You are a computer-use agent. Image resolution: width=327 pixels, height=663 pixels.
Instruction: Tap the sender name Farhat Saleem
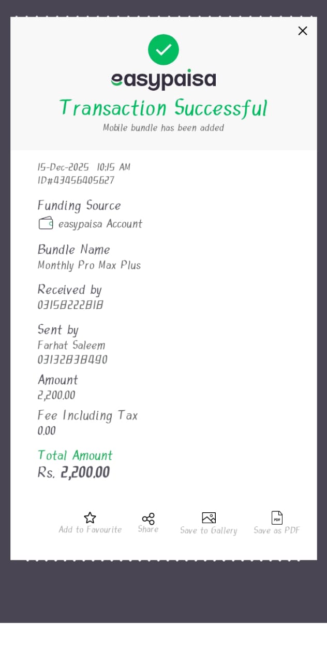pos(71,345)
